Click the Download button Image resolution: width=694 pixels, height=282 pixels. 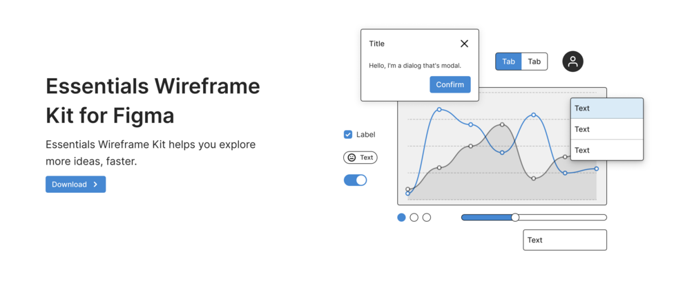tap(75, 185)
